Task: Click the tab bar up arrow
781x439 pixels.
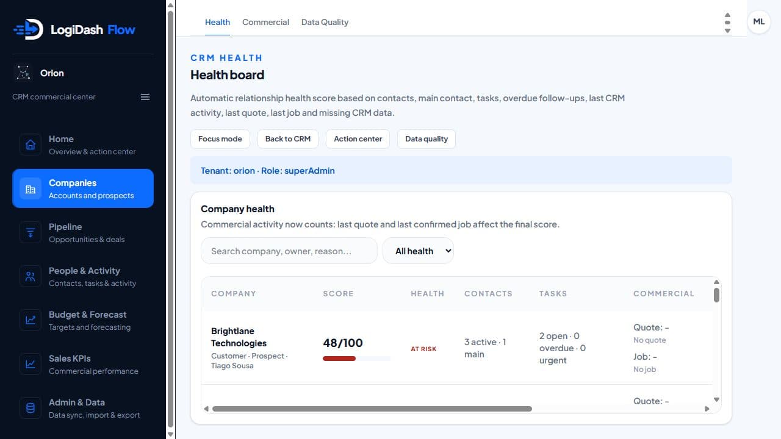Action: click(x=727, y=15)
